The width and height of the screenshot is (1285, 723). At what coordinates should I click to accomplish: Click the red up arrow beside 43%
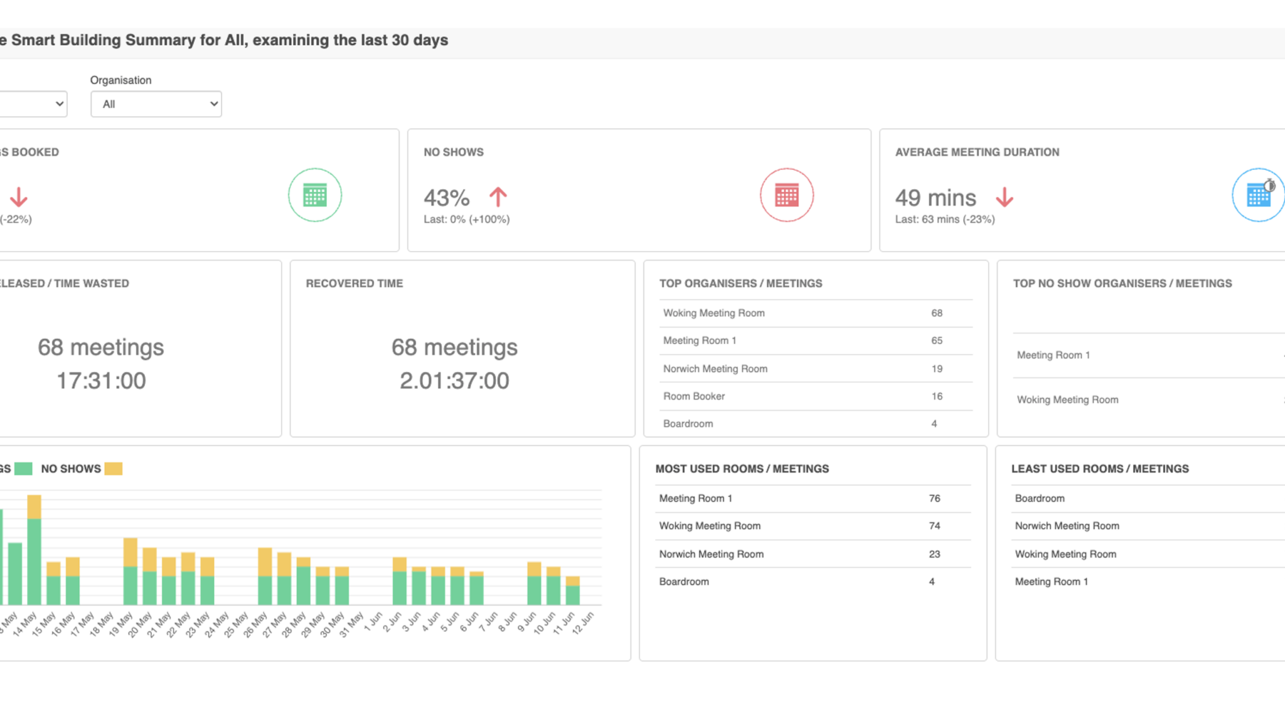pyautogui.click(x=498, y=197)
